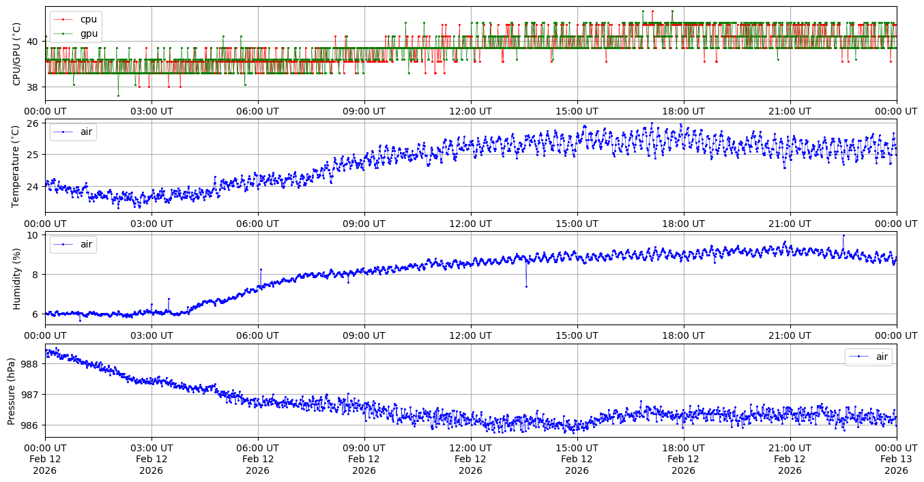Click the humidity spike peak near 22:30 UT
924x482 pixels.
(843, 236)
